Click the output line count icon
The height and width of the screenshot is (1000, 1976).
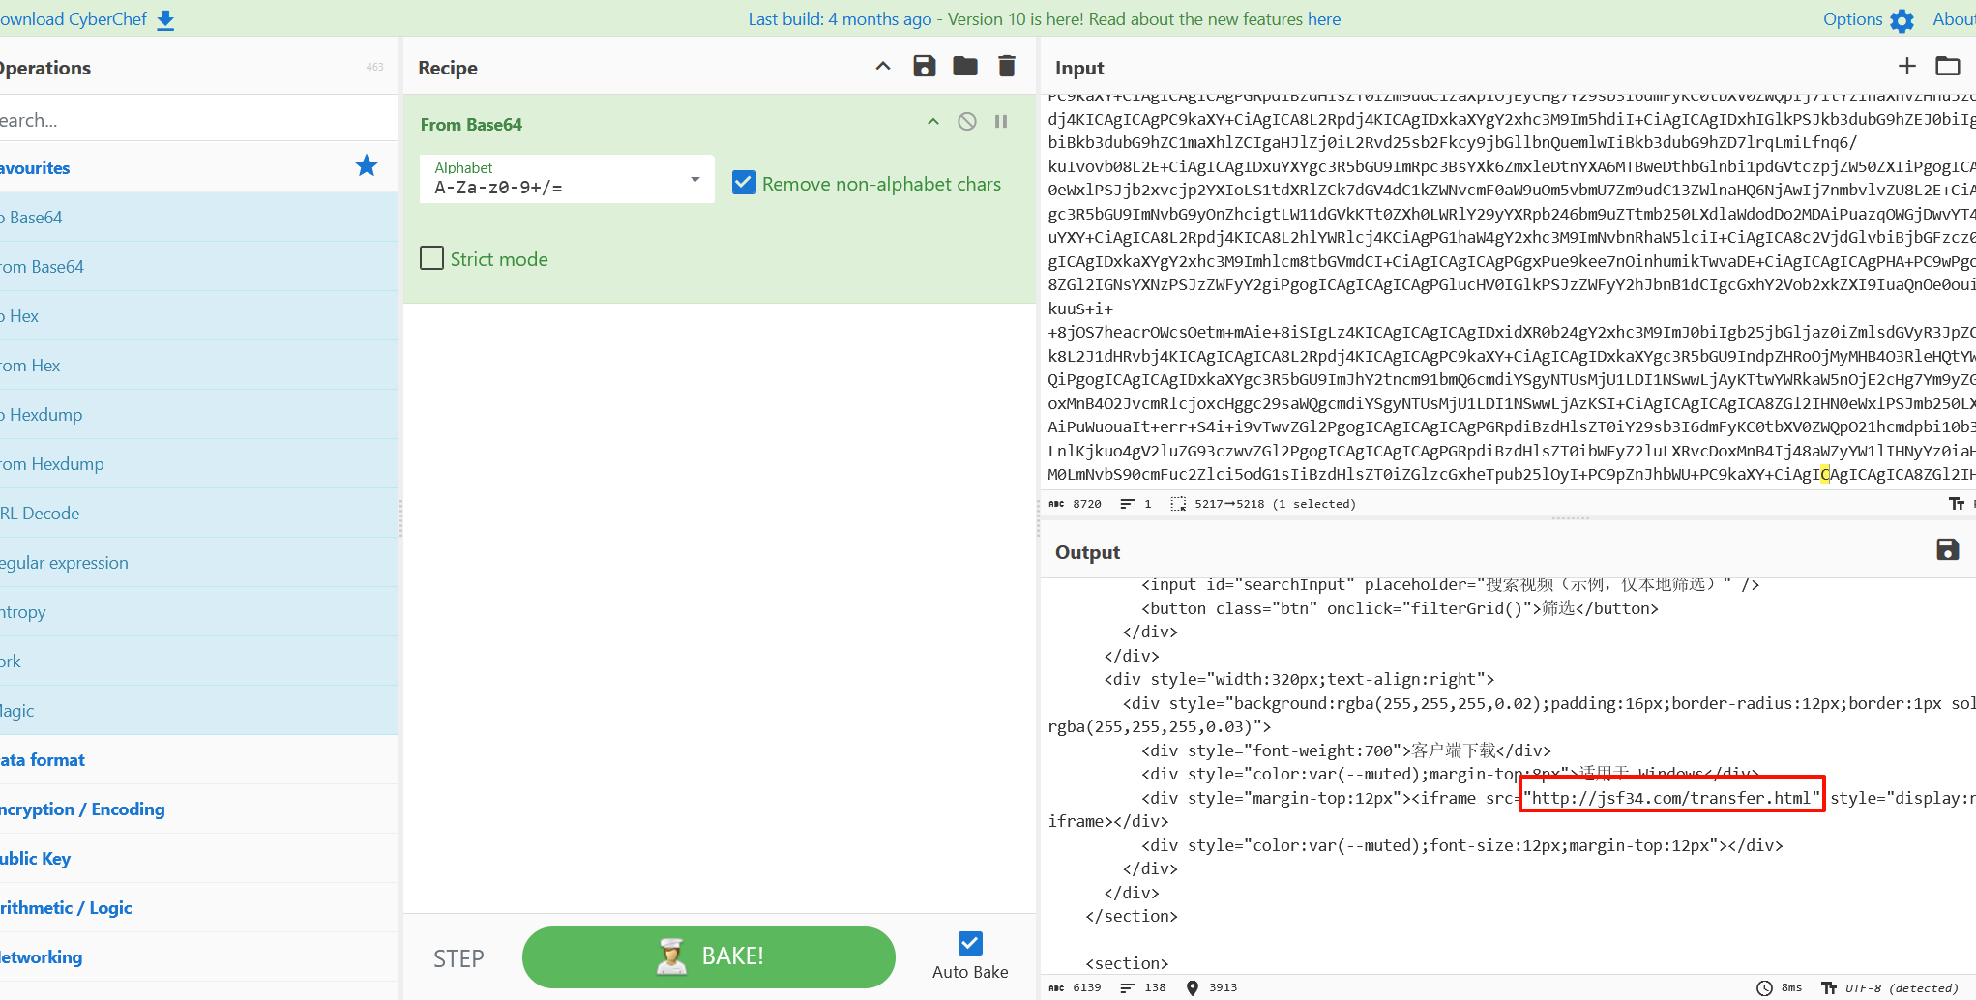(x=1128, y=987)
